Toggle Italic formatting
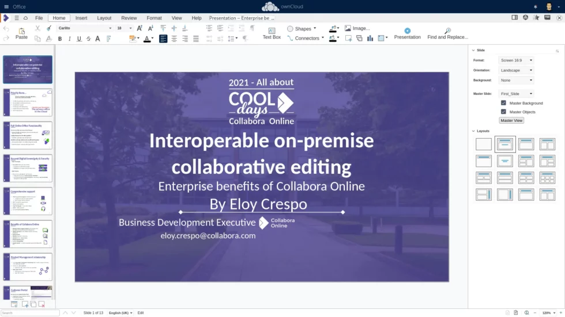Image resolution: width=565 pixels, height=317 pixels. [x=69, y=39]
